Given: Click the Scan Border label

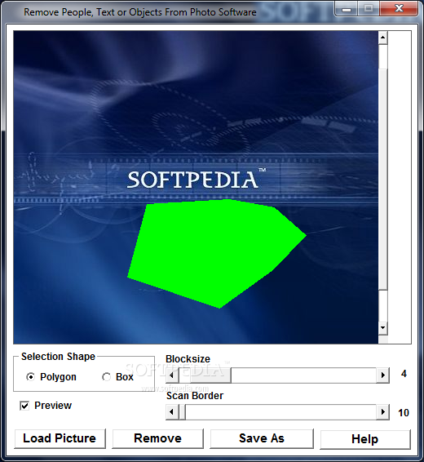Looking at the screenshot, I should point(195,396).
